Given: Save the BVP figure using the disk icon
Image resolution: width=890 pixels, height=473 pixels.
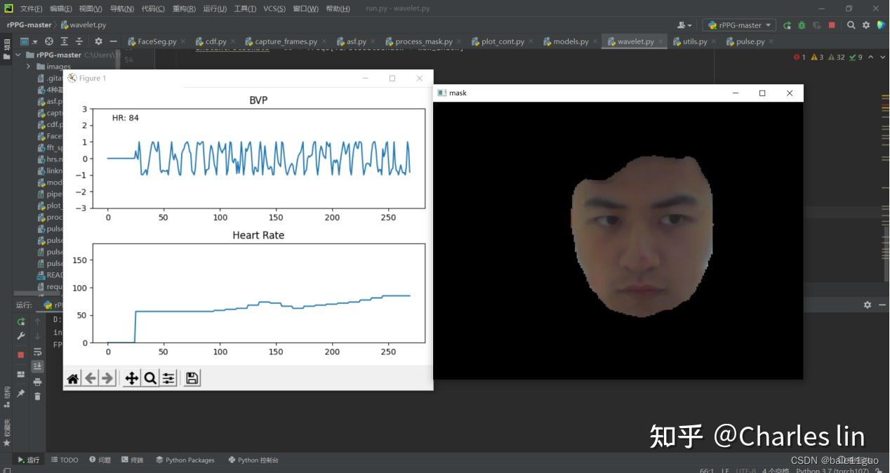Looking at the screenshot, I should 191,378.
